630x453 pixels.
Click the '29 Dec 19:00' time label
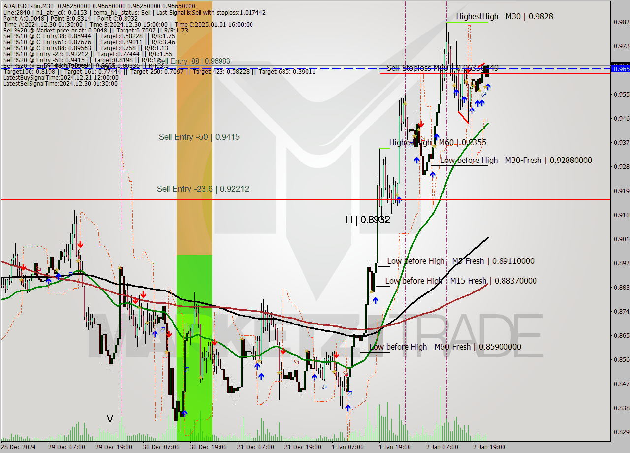[x=114, y=447]
